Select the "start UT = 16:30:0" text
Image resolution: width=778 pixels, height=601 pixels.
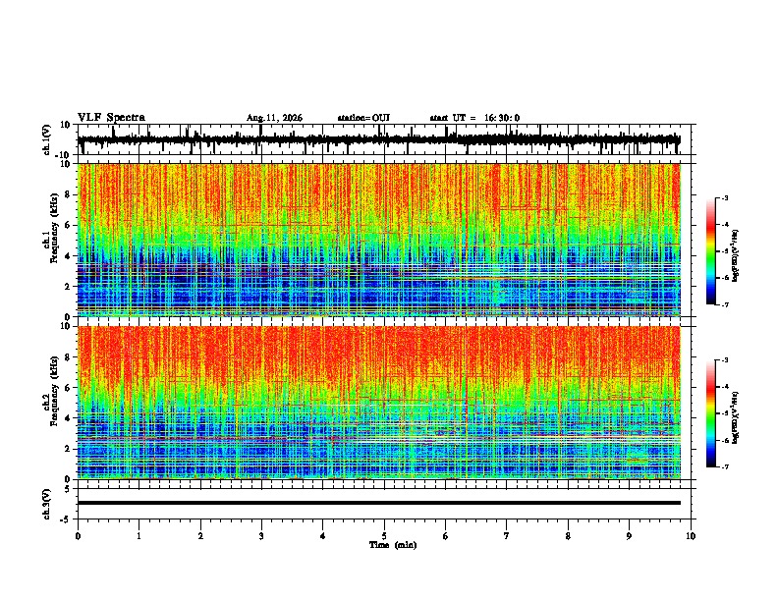(474, 118)
